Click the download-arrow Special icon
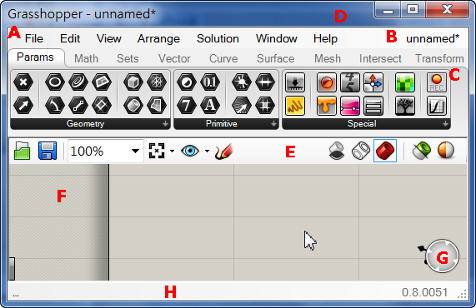Image resolution: width=476 pixels, height=308 pixels. point(295,82)
